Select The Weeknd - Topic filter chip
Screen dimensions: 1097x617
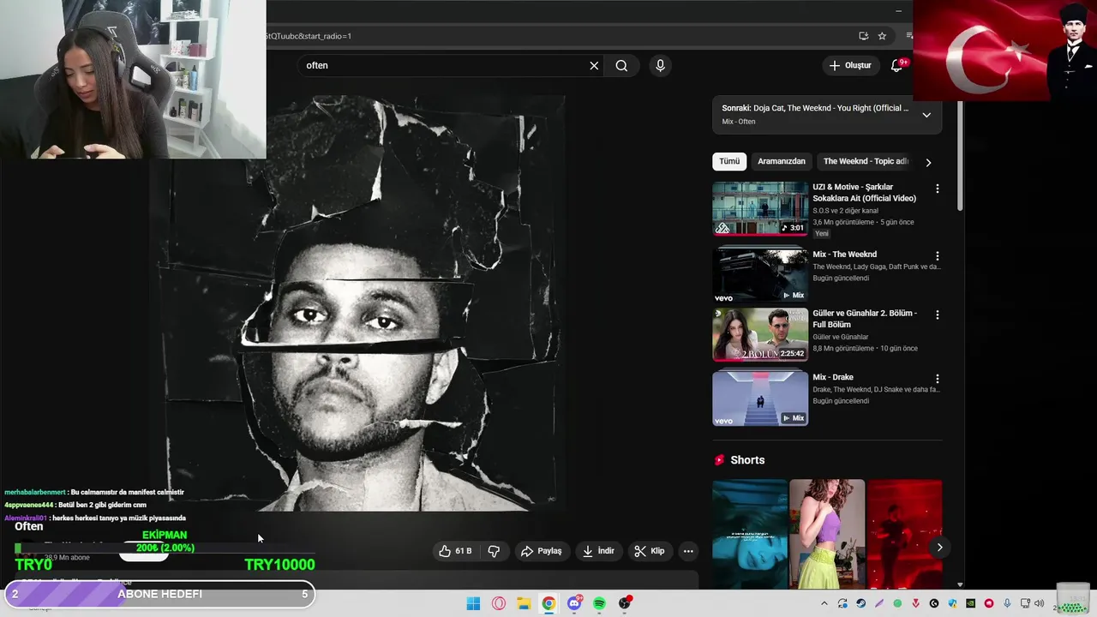click(866, 161)
